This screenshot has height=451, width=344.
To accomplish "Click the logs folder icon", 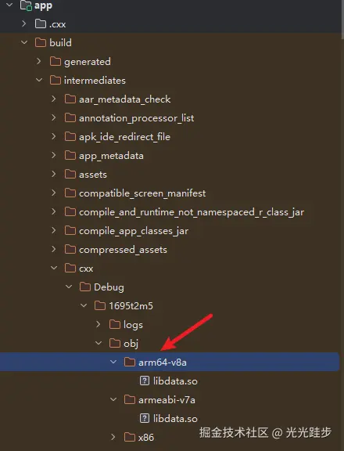I will (x=115, y=324).
